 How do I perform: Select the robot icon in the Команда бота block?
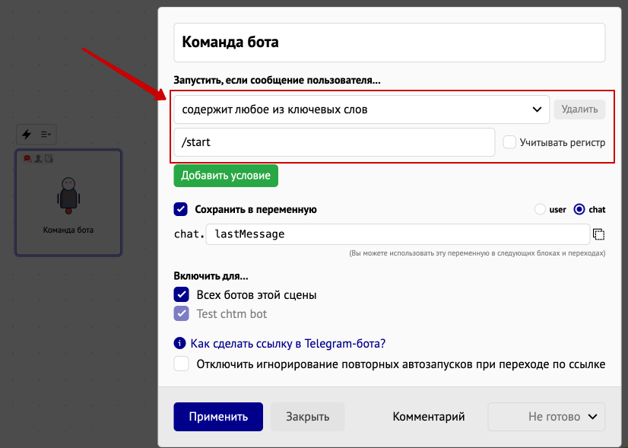pos(68,196)
